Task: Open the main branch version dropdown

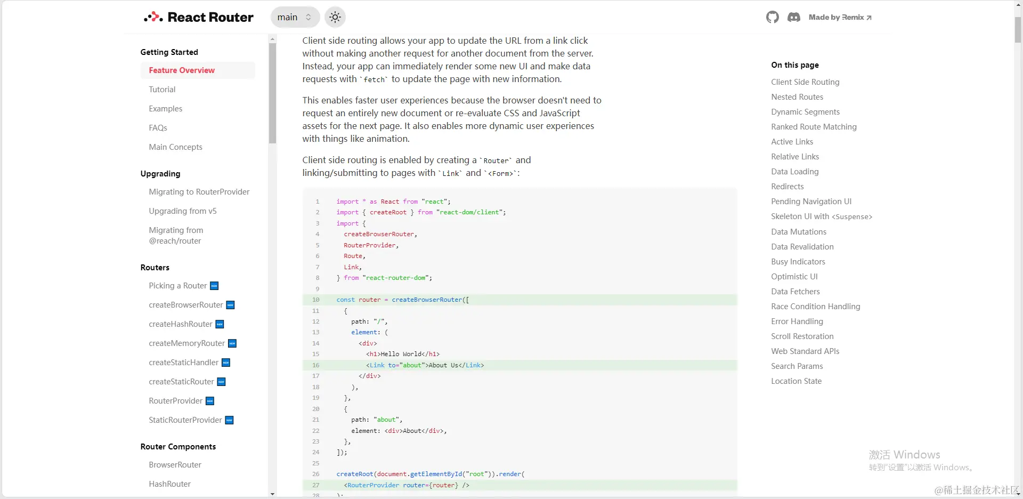Action: 295,17
